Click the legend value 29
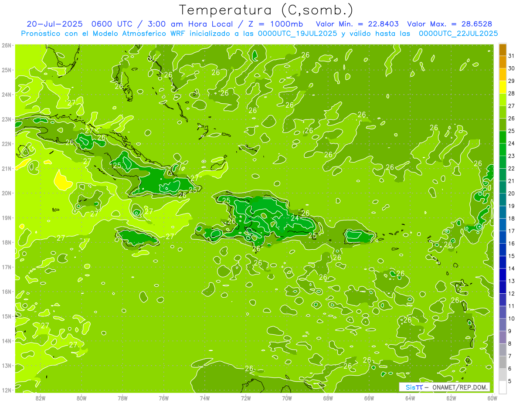 pos(512,81)
